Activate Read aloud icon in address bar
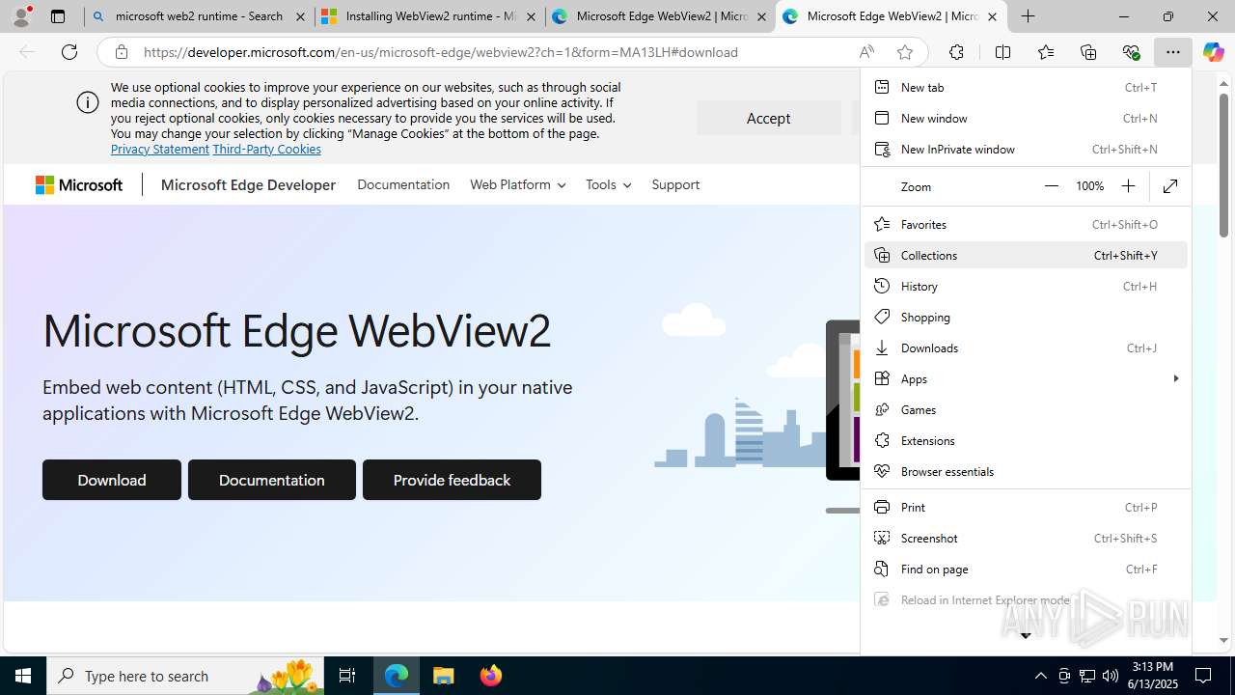Screen dimensions: 1235x695 point(866,52)
